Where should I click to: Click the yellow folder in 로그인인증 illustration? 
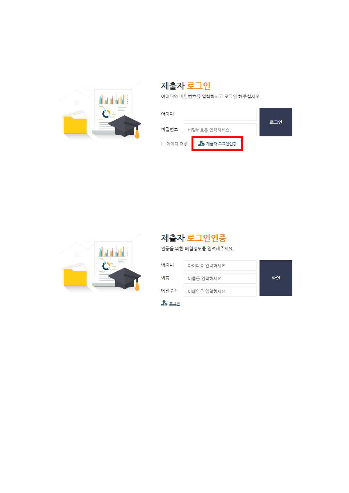click(75, 277)
